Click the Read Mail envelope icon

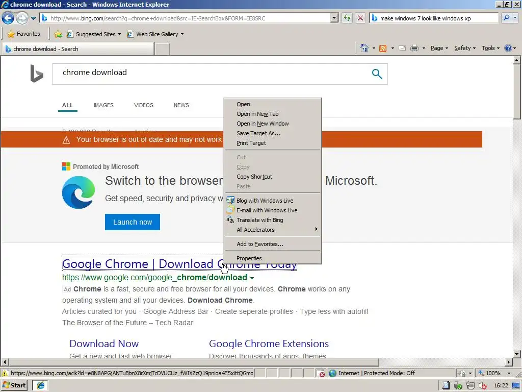tap(402, 48)
